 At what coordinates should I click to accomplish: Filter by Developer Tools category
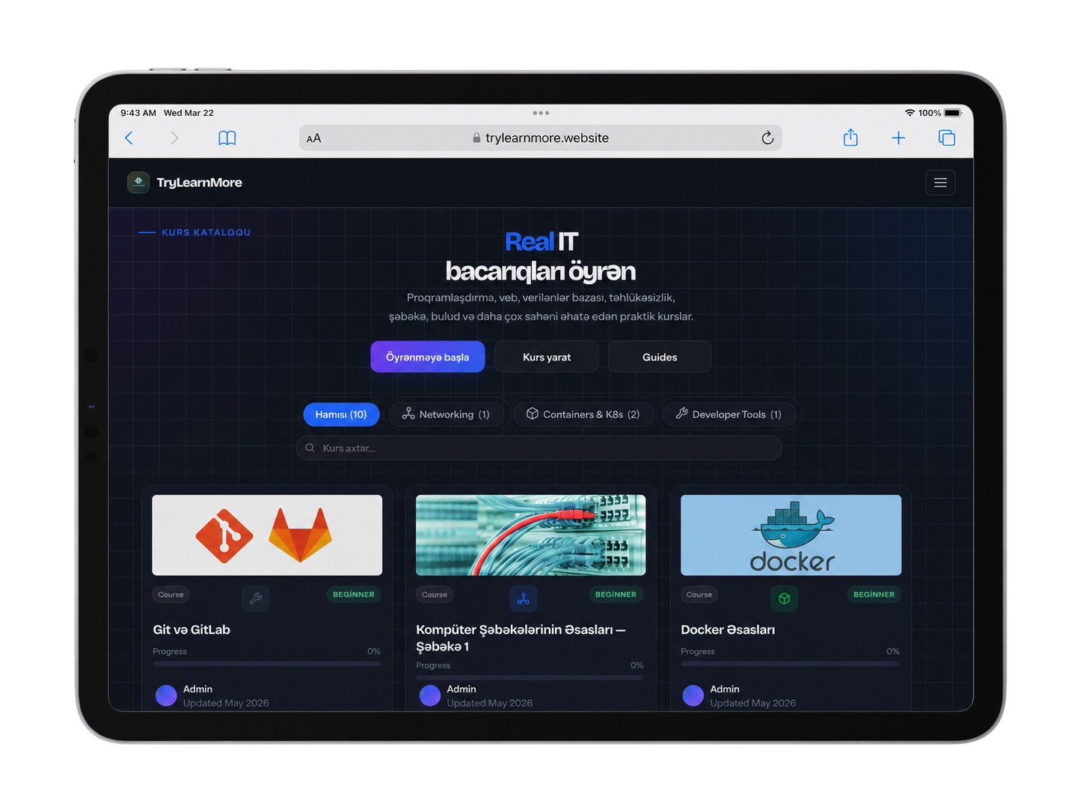click(729, 414)
